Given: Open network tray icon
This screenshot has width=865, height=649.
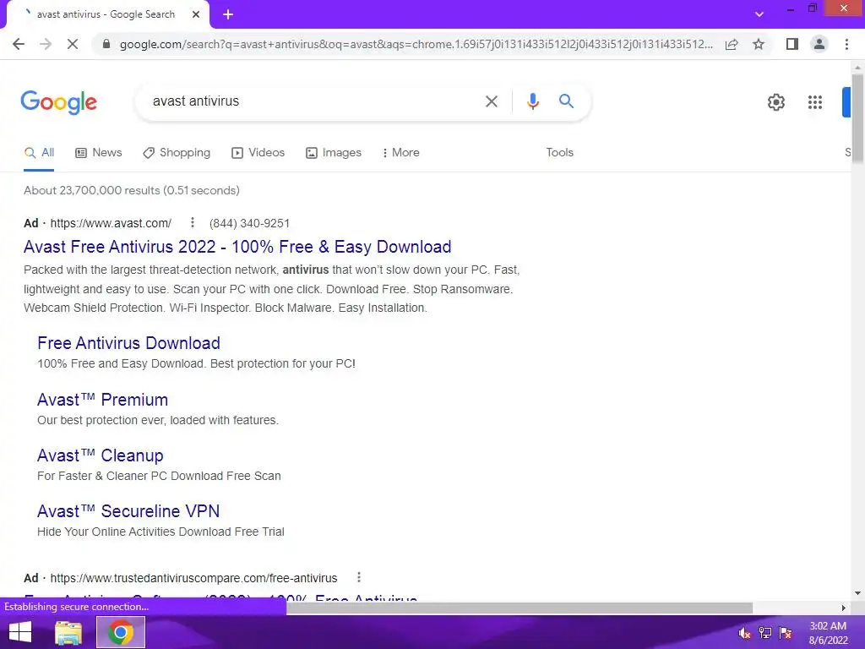Looking at the screenshot, I should click(765, 633).
